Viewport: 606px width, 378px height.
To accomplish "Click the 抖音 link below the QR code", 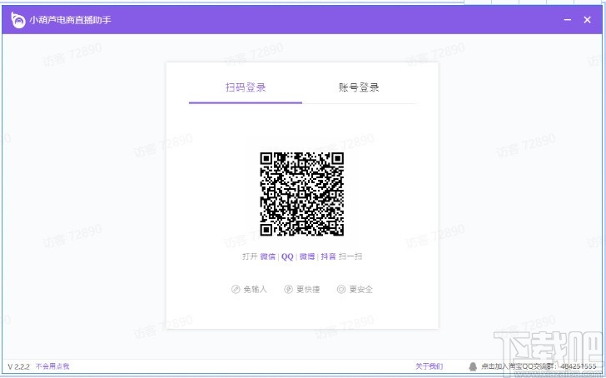I will point(328,256).
